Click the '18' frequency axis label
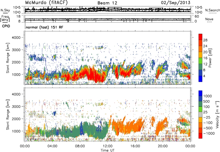 18,16
